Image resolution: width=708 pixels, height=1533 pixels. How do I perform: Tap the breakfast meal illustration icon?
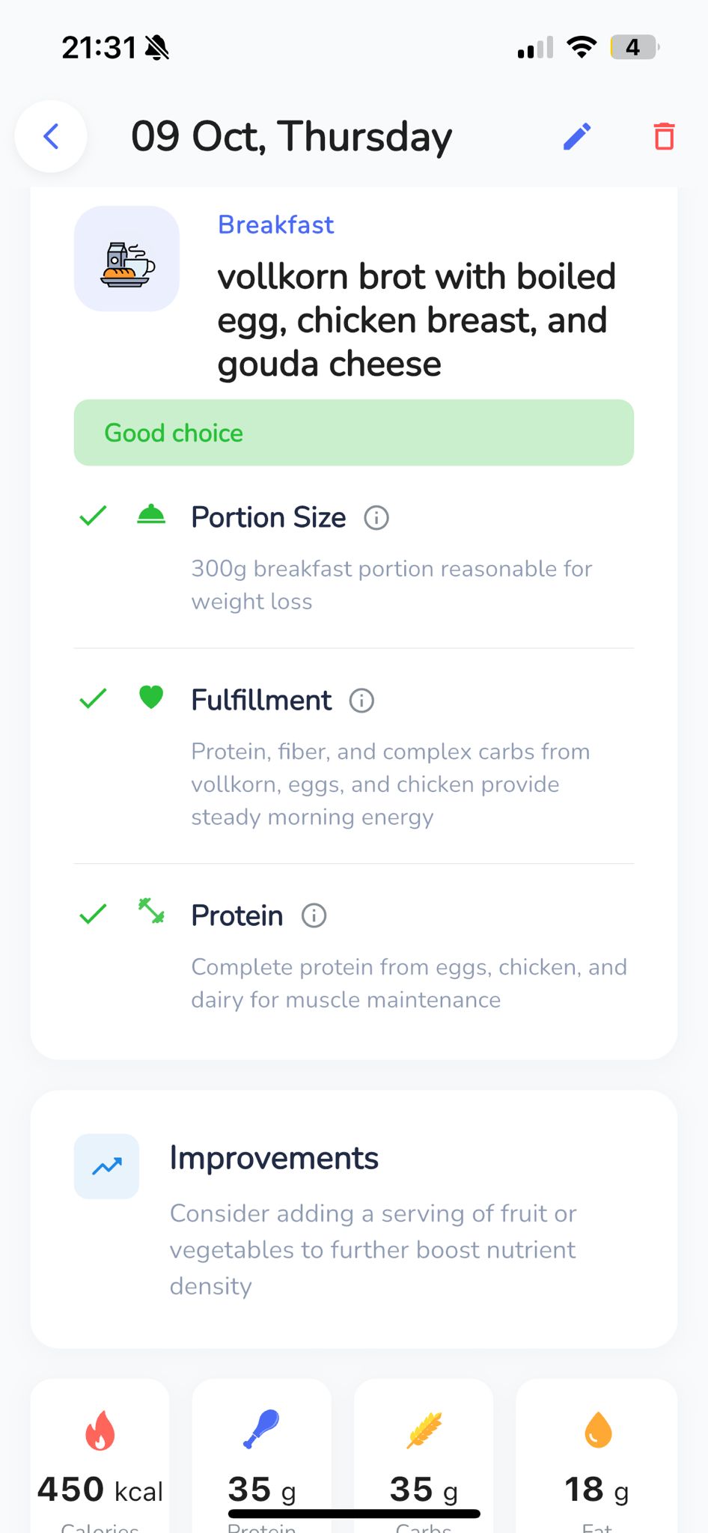126,259
